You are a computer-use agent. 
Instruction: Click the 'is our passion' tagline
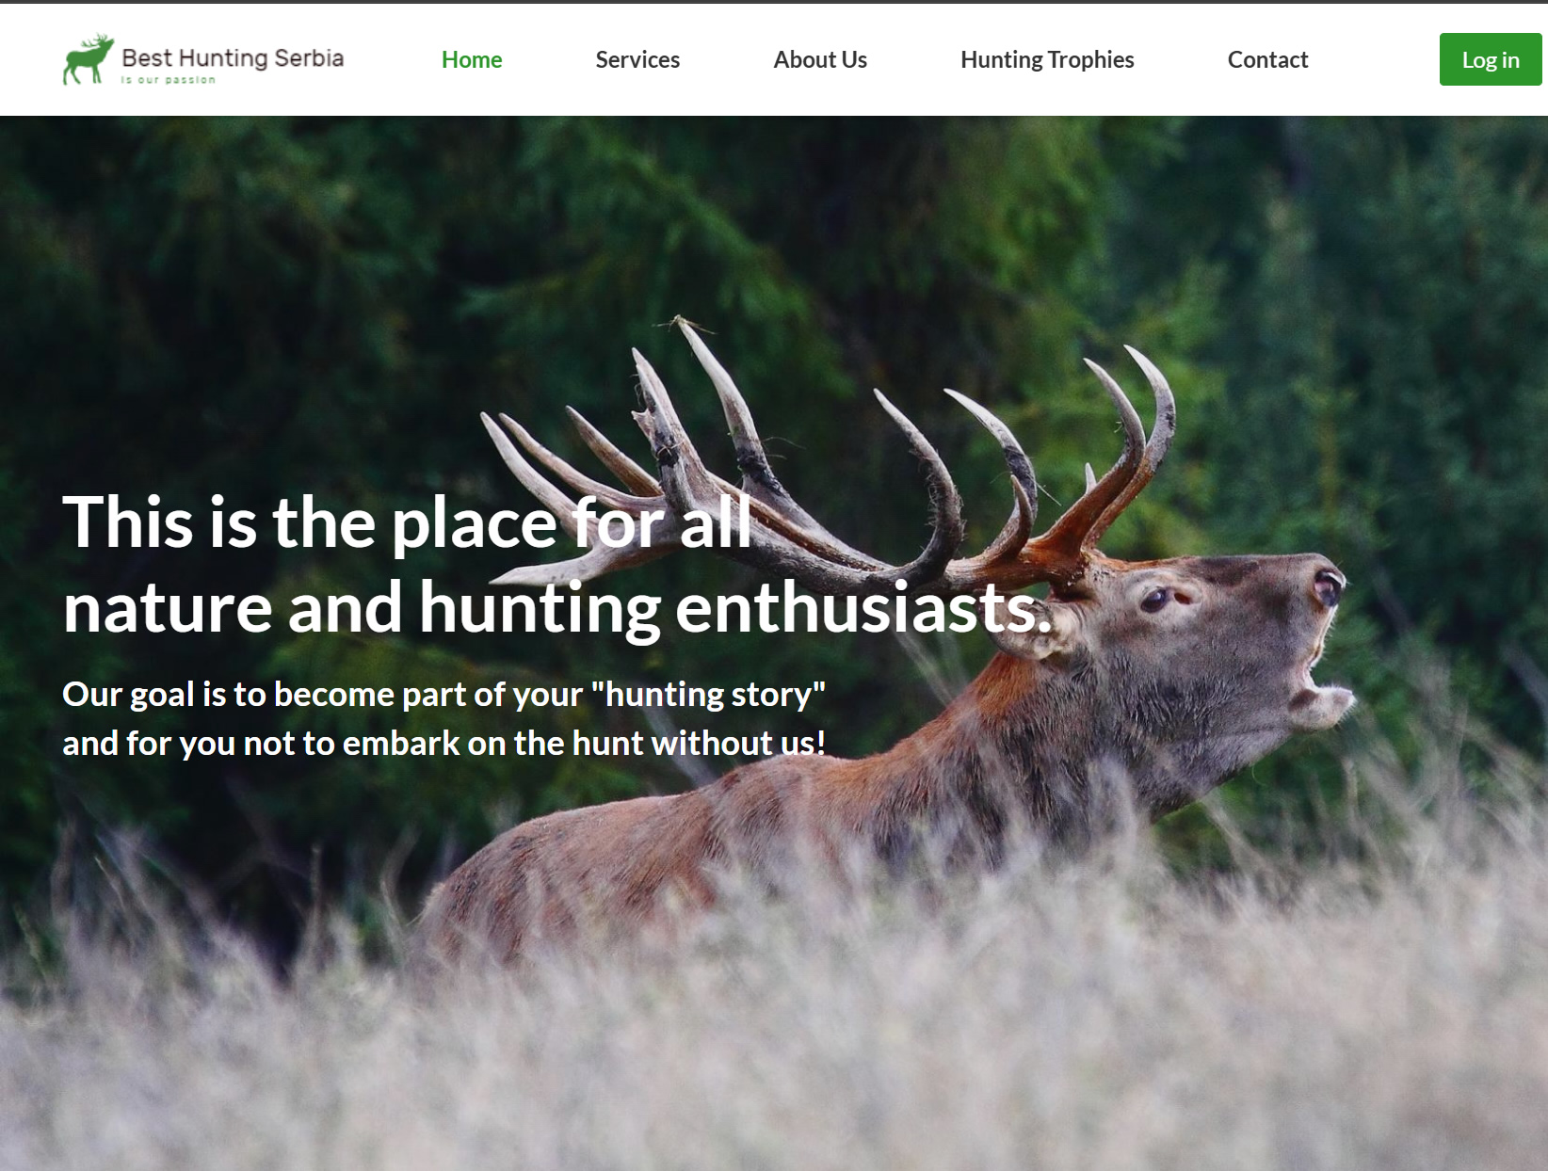point(169,80)
